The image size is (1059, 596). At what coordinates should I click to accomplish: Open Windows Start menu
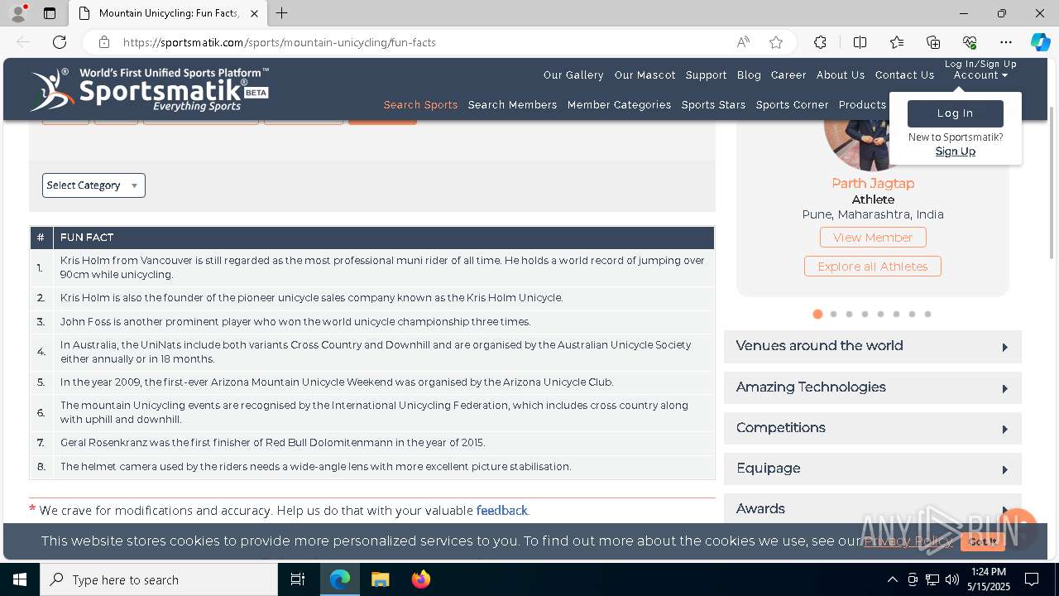pos(20,579)
